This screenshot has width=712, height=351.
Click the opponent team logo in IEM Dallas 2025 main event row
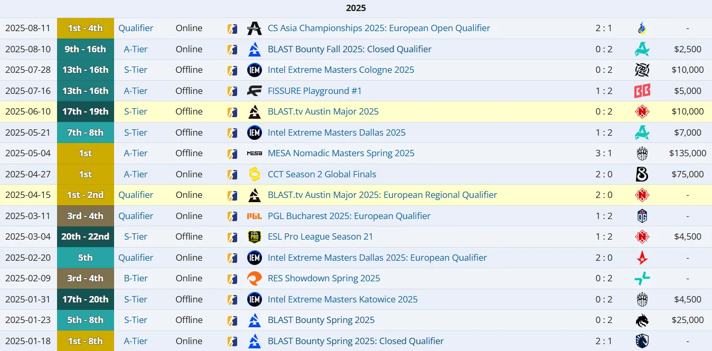coord(642,132)
